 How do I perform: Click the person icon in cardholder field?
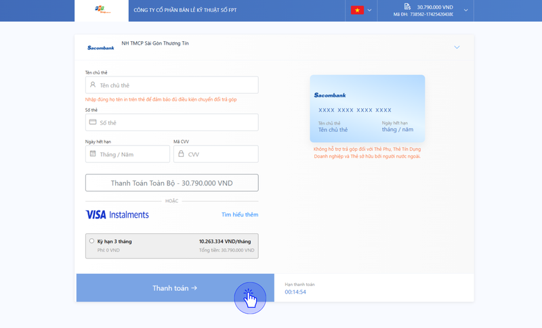pos(93,85)
